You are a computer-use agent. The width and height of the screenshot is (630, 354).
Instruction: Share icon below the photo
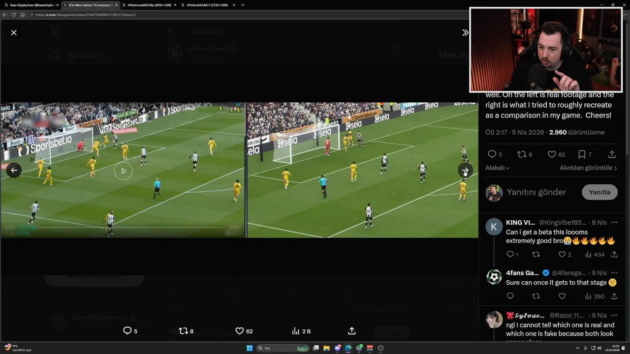click(x=352, y=331)
